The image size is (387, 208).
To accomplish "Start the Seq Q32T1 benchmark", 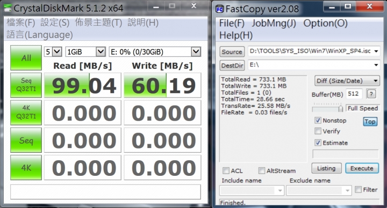I will pos(26,85).
